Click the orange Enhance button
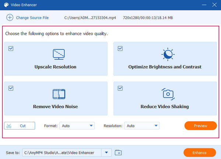 tap(200, 153)
